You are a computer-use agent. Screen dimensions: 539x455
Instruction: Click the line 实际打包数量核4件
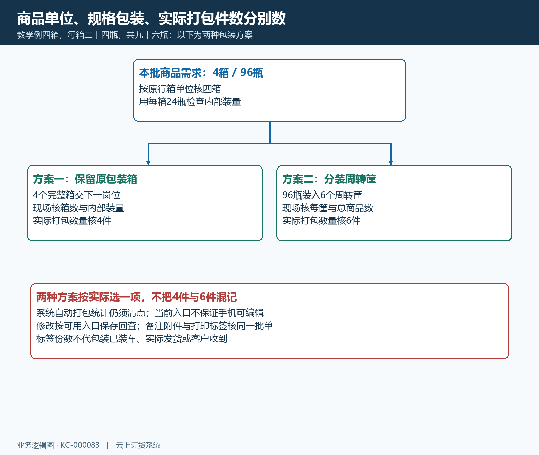[x=72, y=221]
